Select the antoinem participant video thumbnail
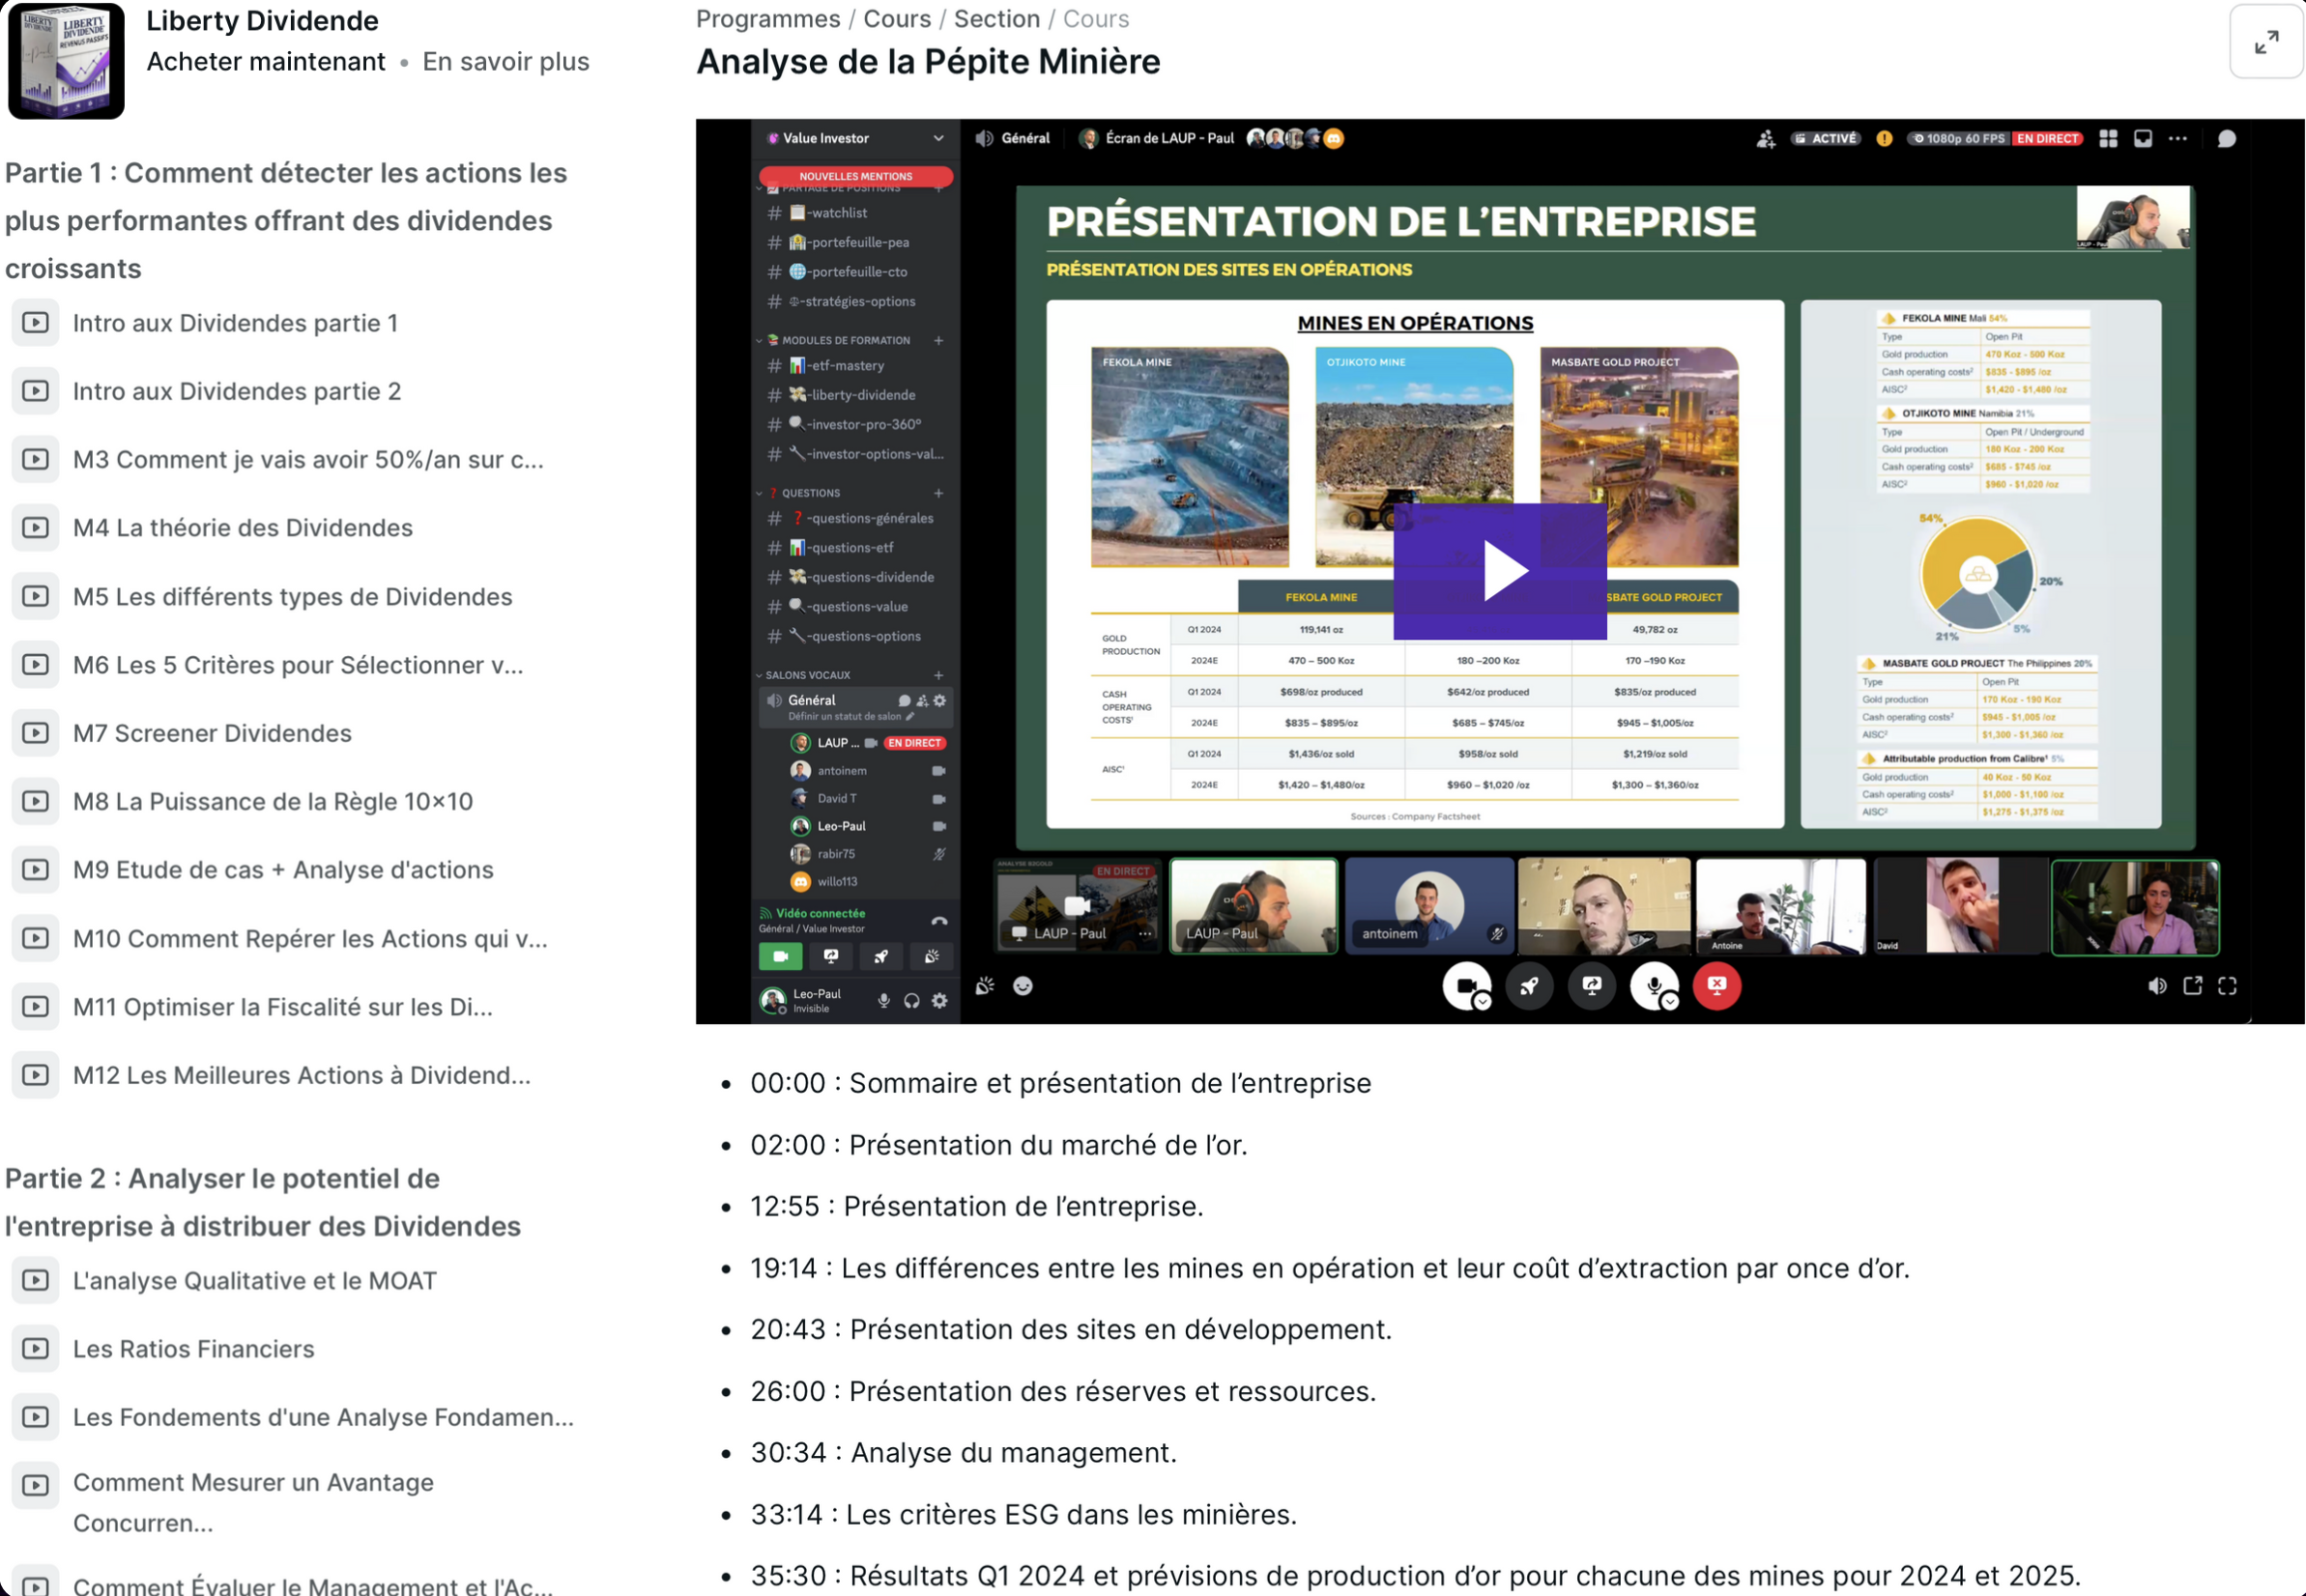 point(1427,907)
